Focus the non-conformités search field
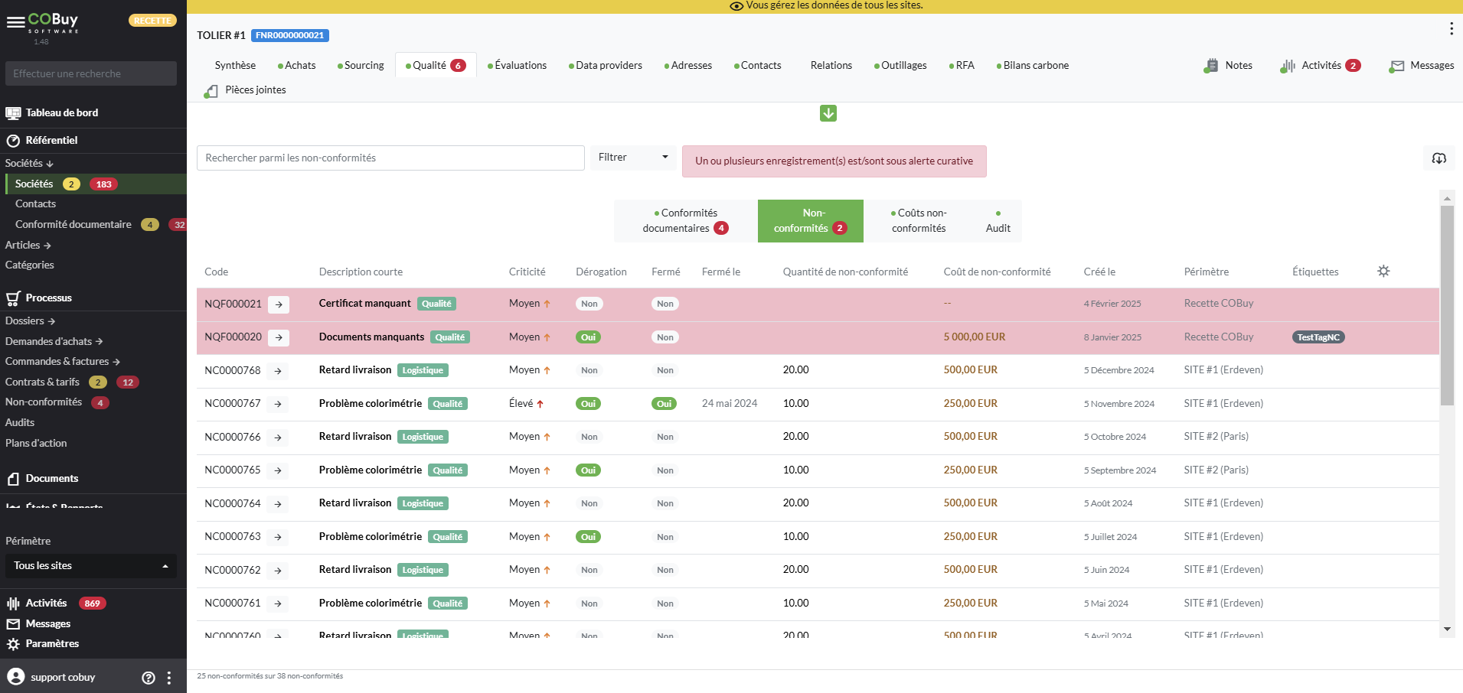1463x693 pixels. coord(390,158)
